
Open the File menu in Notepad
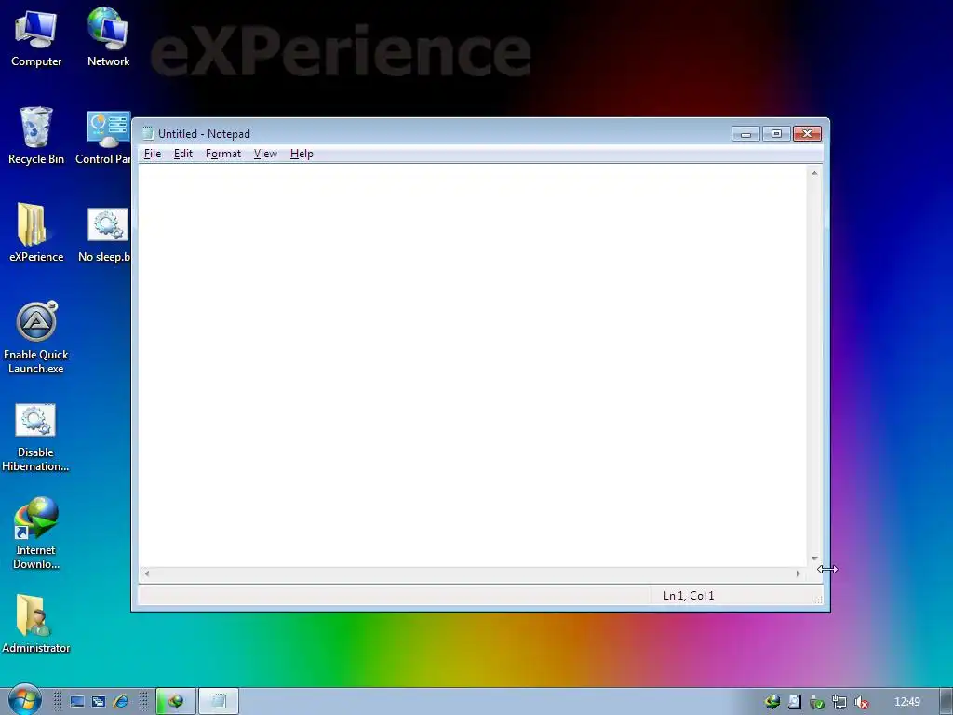coord(152,154)
